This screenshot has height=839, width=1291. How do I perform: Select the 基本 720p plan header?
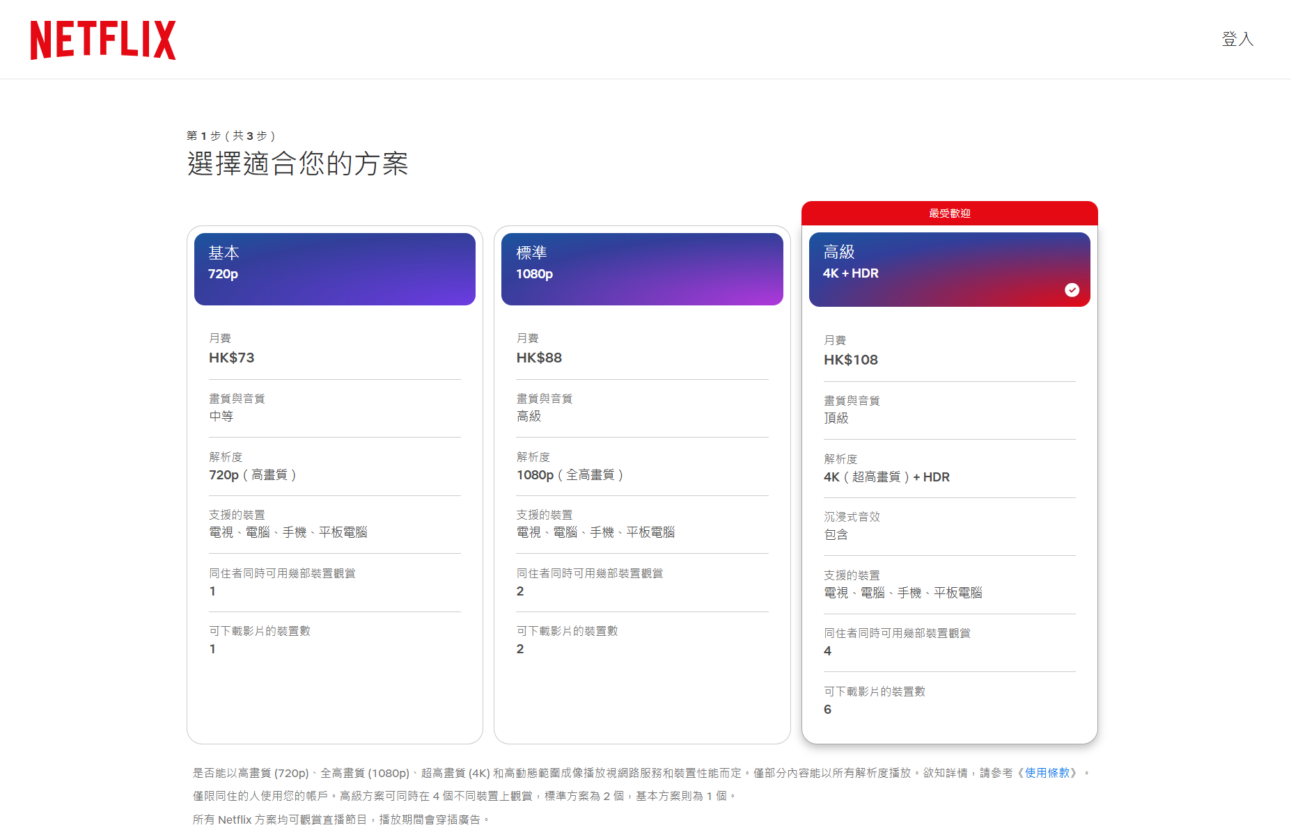tap(335, 269)
